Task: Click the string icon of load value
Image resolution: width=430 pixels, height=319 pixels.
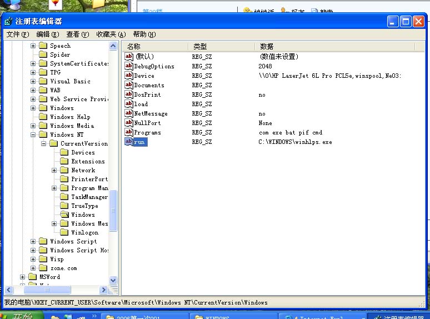Action: (x=129, y=104)
